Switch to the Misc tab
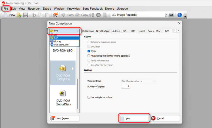 pyautogui.click(x=158, y=31)
